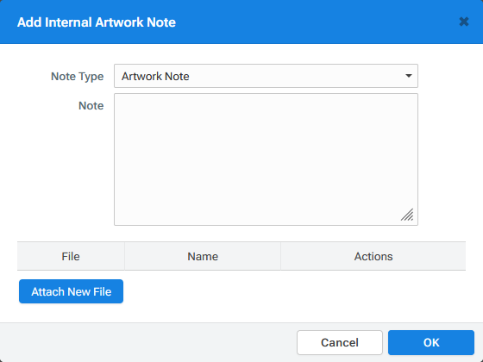Click the File column header
This screenshot has height=362, width=483.
click(71, 256)
